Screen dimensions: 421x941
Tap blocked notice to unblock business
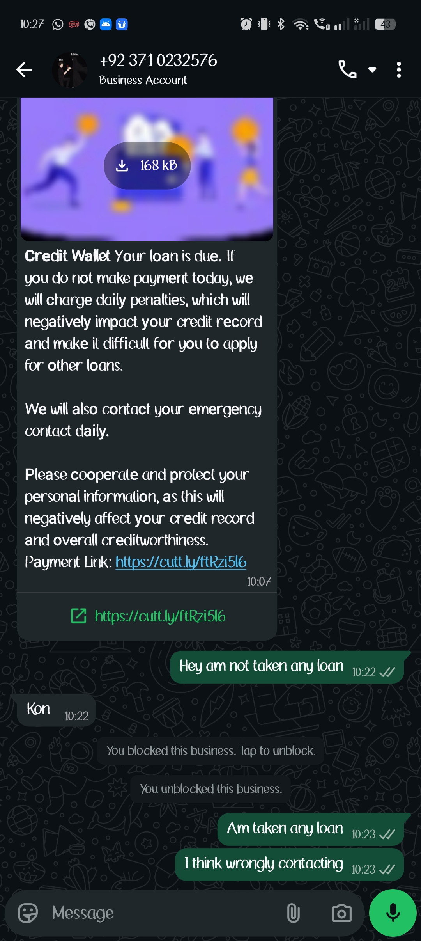pos(211,751)
